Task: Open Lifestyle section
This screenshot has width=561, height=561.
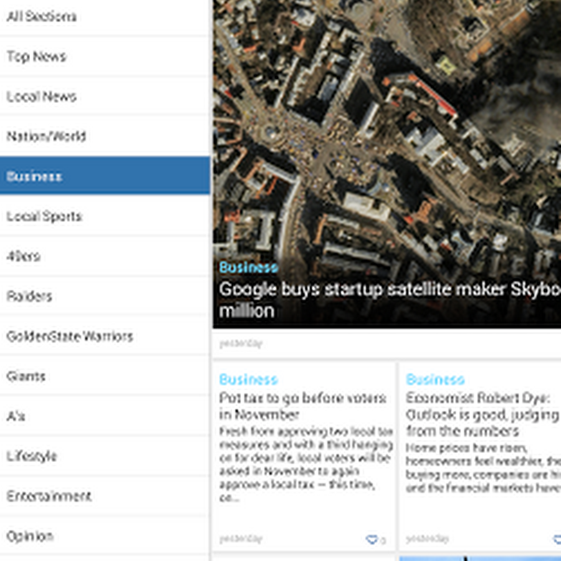Action: [105, 456]
